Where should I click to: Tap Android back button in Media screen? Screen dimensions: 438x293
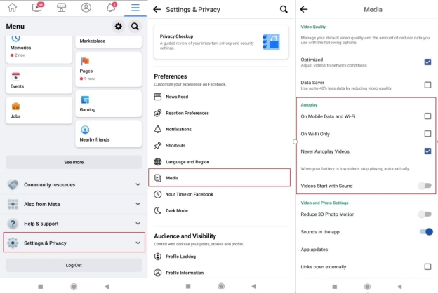[x=399, y=287]
